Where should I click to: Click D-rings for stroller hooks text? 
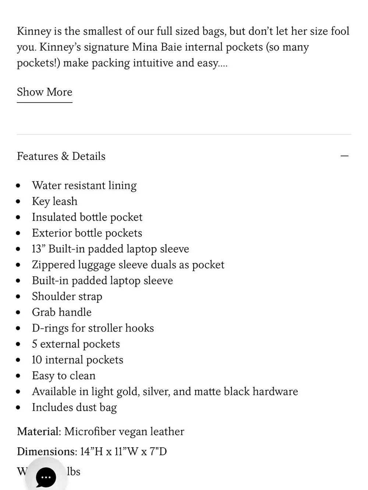[93, 328]
